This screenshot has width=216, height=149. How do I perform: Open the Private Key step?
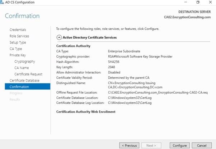point(18,55)
